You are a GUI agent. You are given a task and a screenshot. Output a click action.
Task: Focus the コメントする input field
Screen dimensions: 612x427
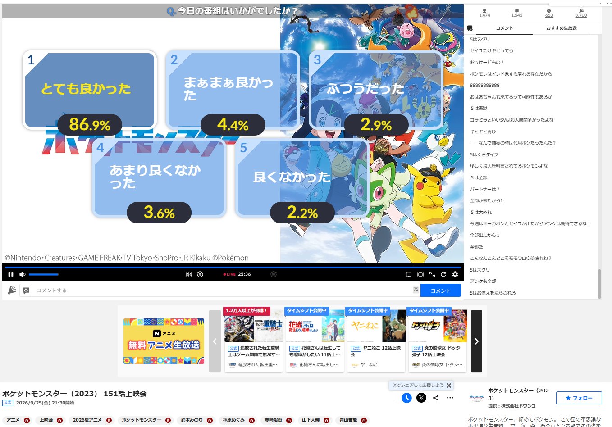click(223, 291)
